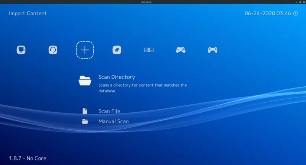Close the RetroArch window
Screen dimensions: 306x165
pos(304,2)
